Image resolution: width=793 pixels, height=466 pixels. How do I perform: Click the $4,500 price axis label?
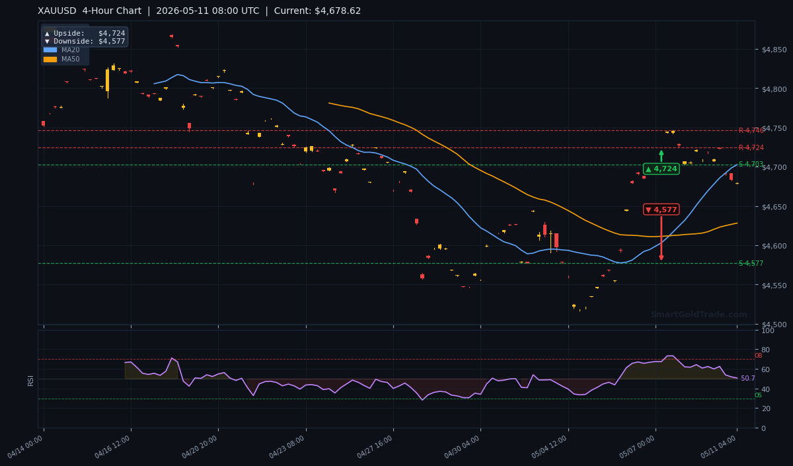point(774,325)
